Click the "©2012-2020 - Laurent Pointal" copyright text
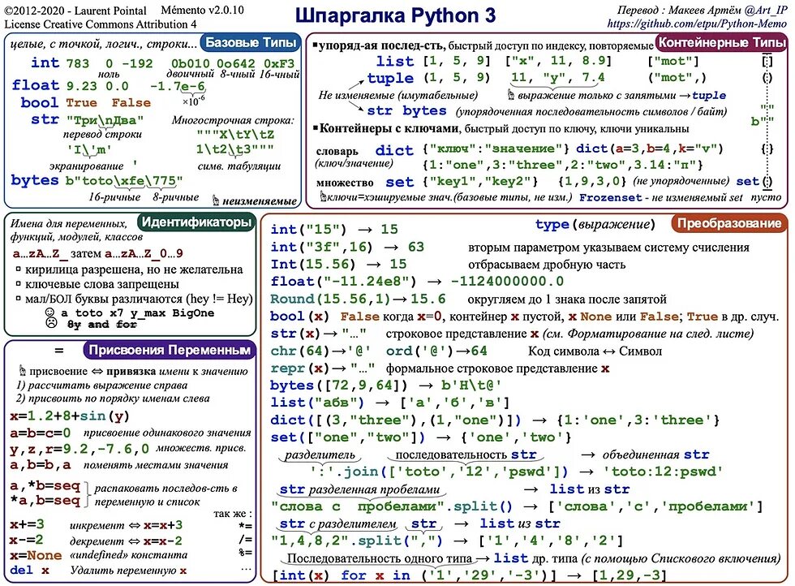795x586 pixels. (75, 11)
